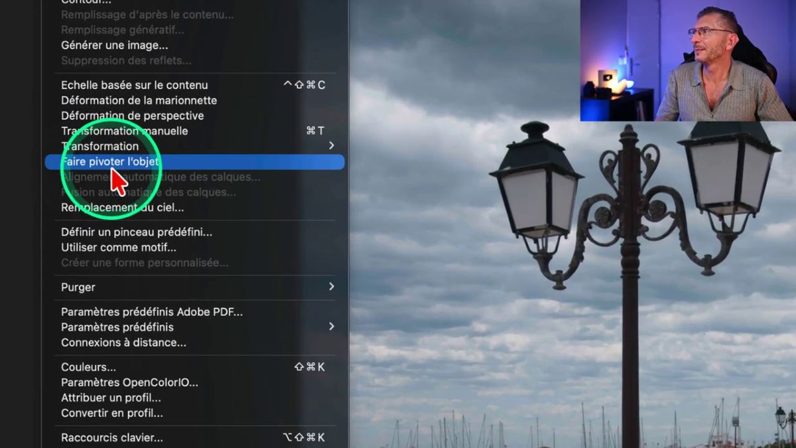The height and width of the screenshot is (448, 796).
Task: Select Echelle basée sur le contenu
Action: click(x=134, y=85)
